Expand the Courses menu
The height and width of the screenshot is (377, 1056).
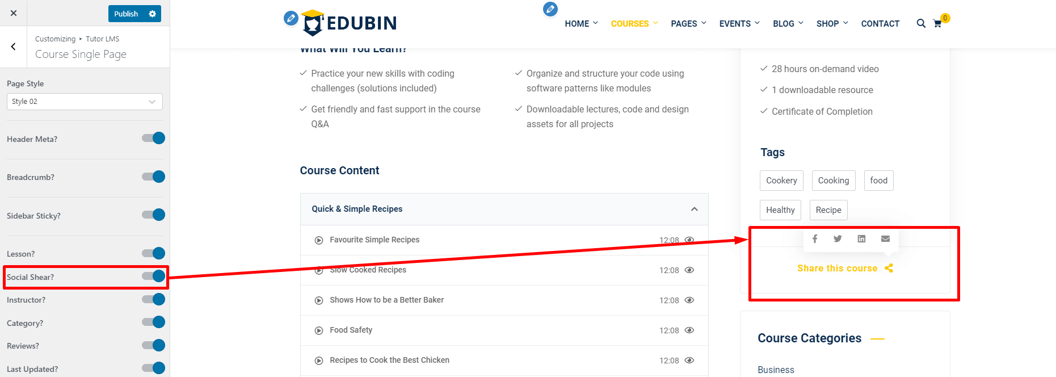click(x=634, y=24)
